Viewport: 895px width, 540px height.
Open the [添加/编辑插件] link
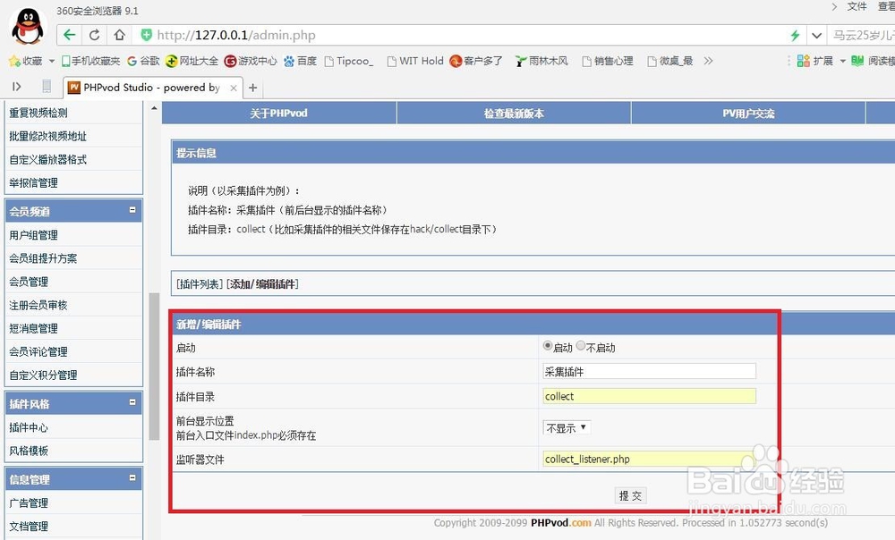[262, 283]
